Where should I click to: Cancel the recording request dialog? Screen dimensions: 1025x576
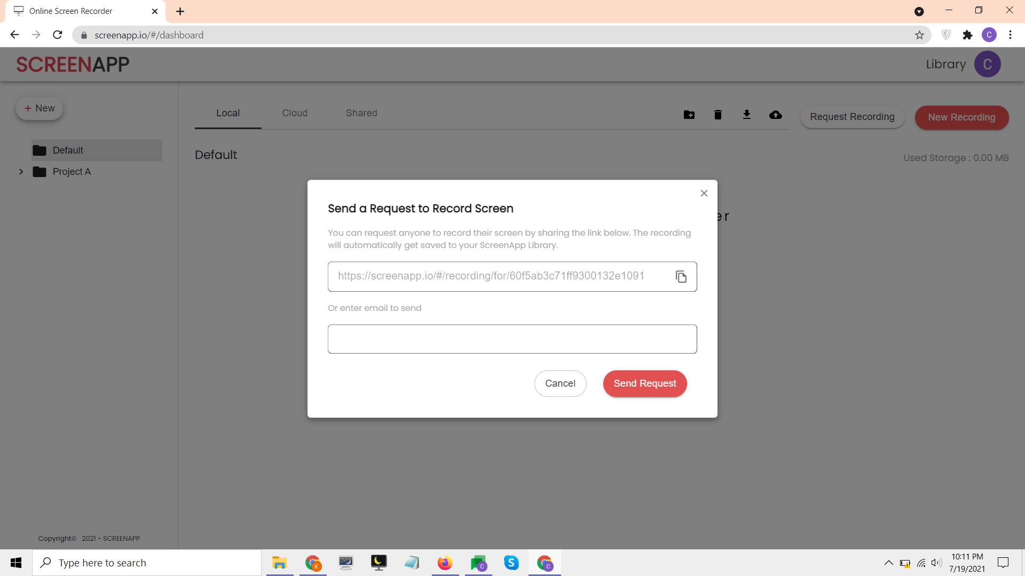560,383
